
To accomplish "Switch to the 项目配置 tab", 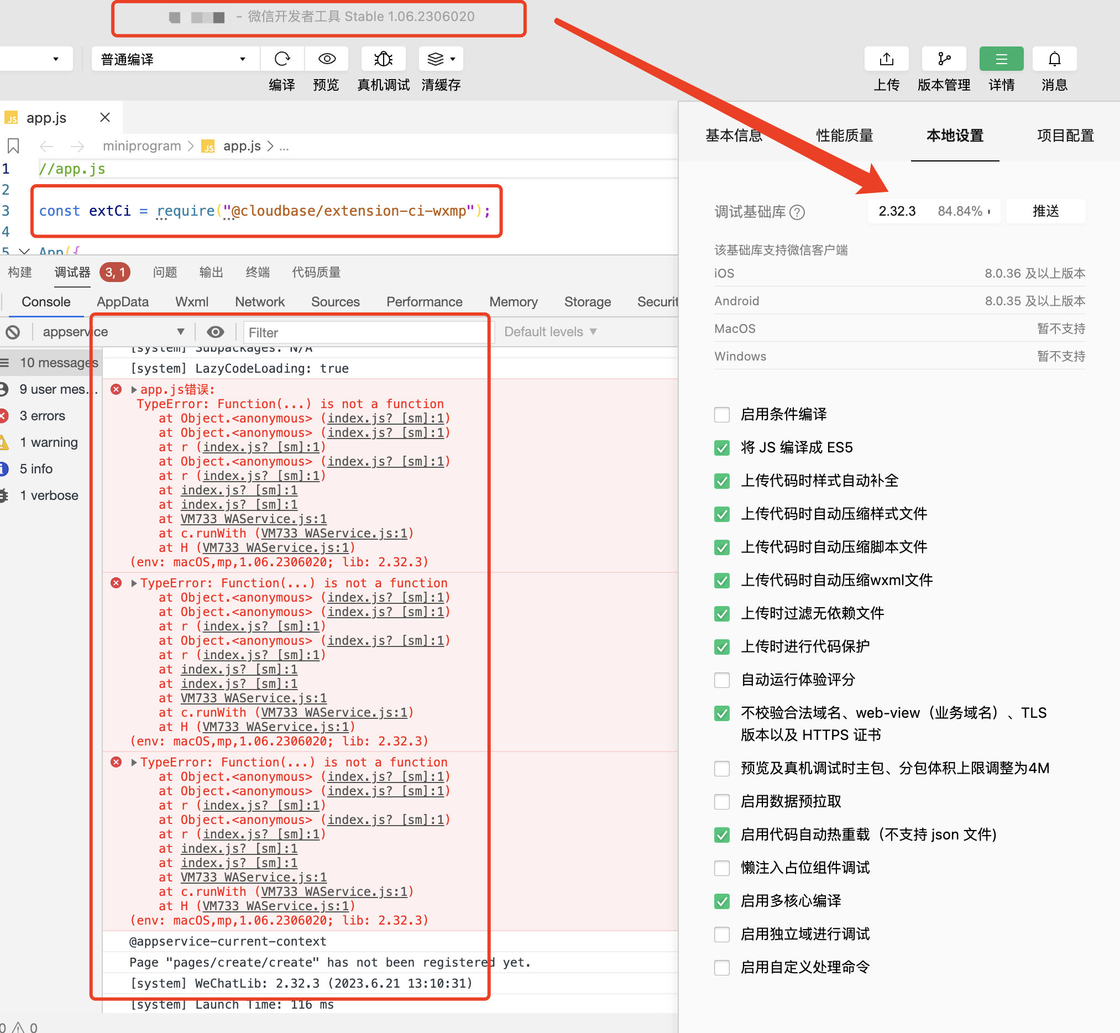I will pyautogui.click(x=1065, y=135).
